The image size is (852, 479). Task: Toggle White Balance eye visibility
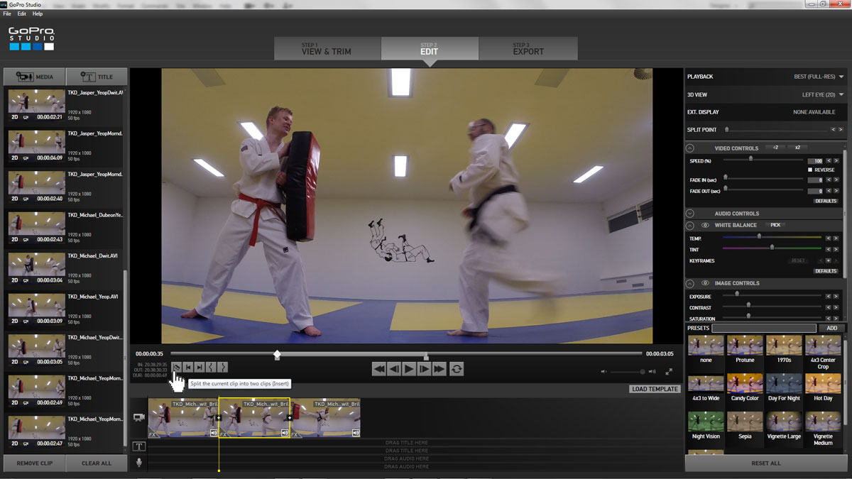pos(705,225)
